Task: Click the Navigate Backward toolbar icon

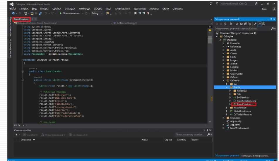Action: tap(13, 14)
